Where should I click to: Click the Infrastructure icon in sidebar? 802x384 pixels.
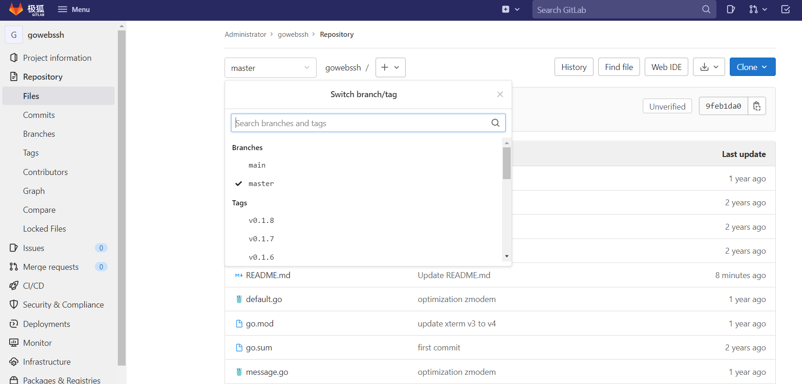pyautogui.click(x=14, y=361)
